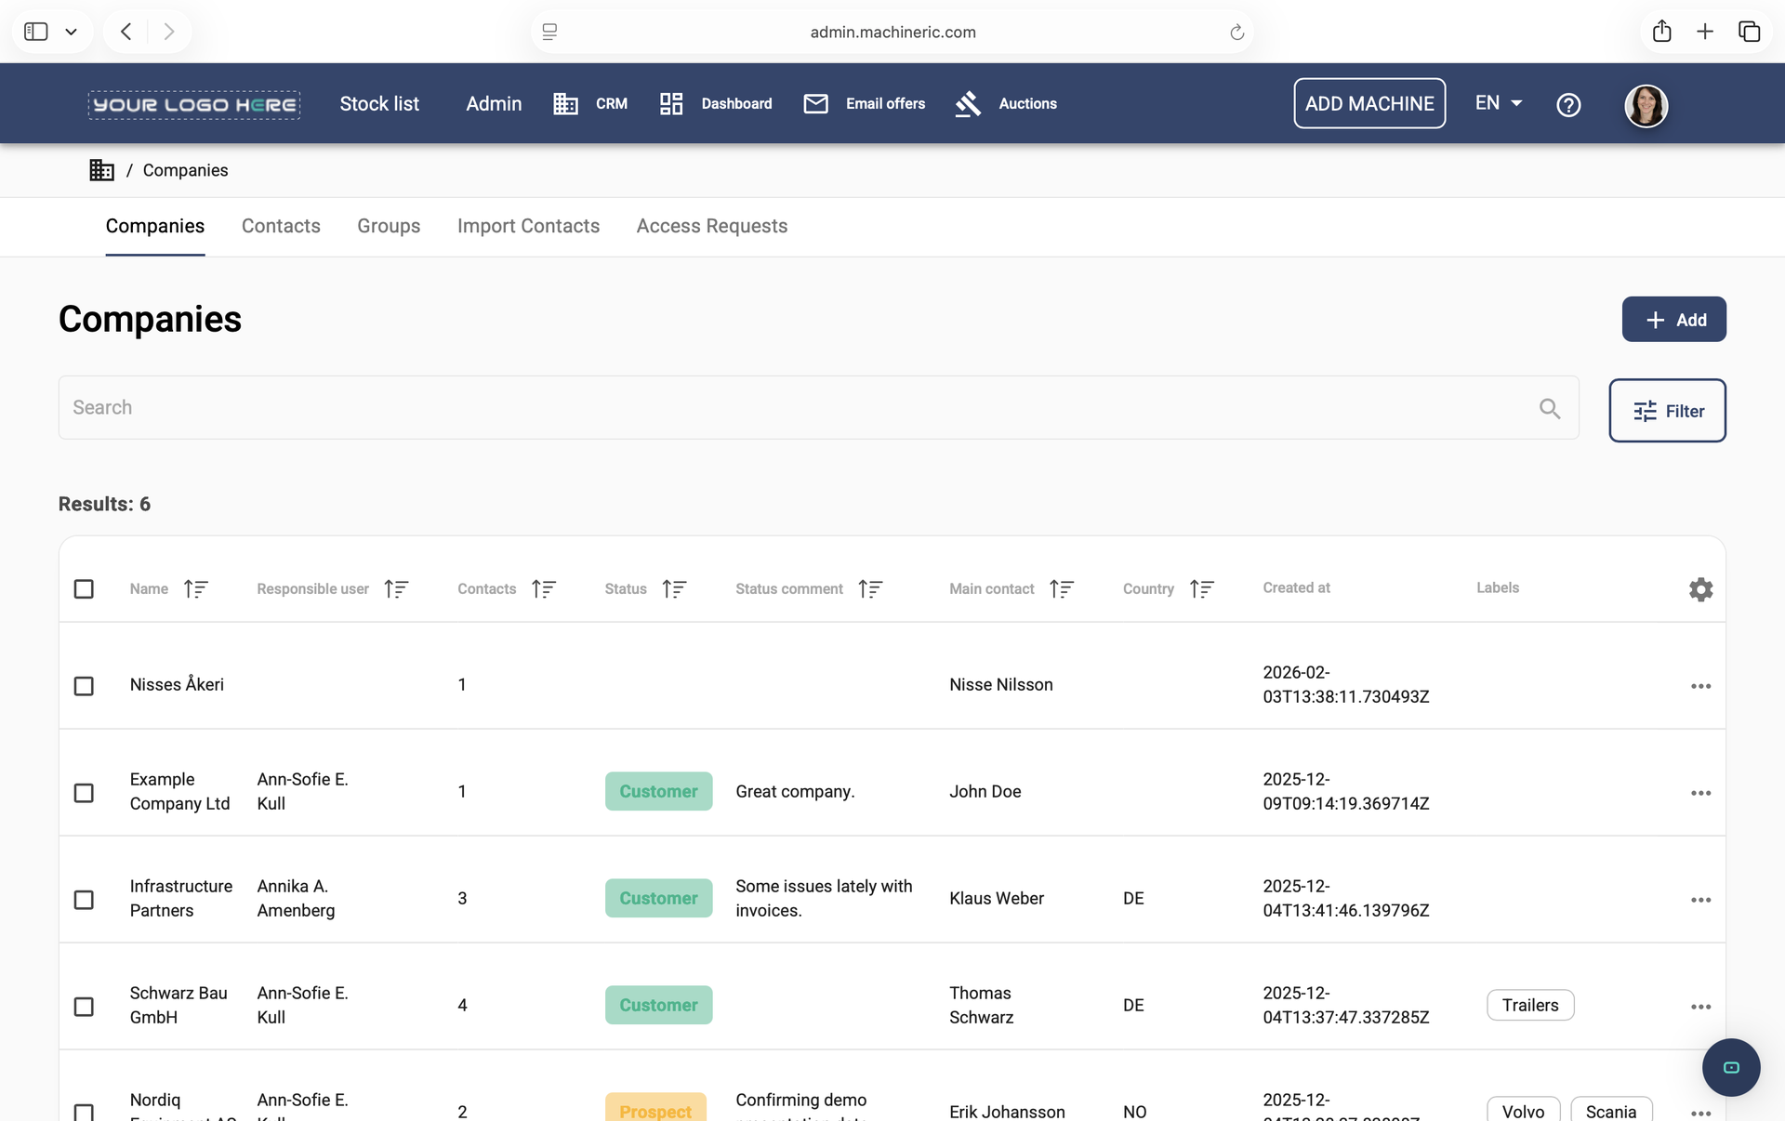This screenshot has height=1121, width=1785.
Task: Open the actions menu for Infrastructure Partners
Action: (1700, 900)
